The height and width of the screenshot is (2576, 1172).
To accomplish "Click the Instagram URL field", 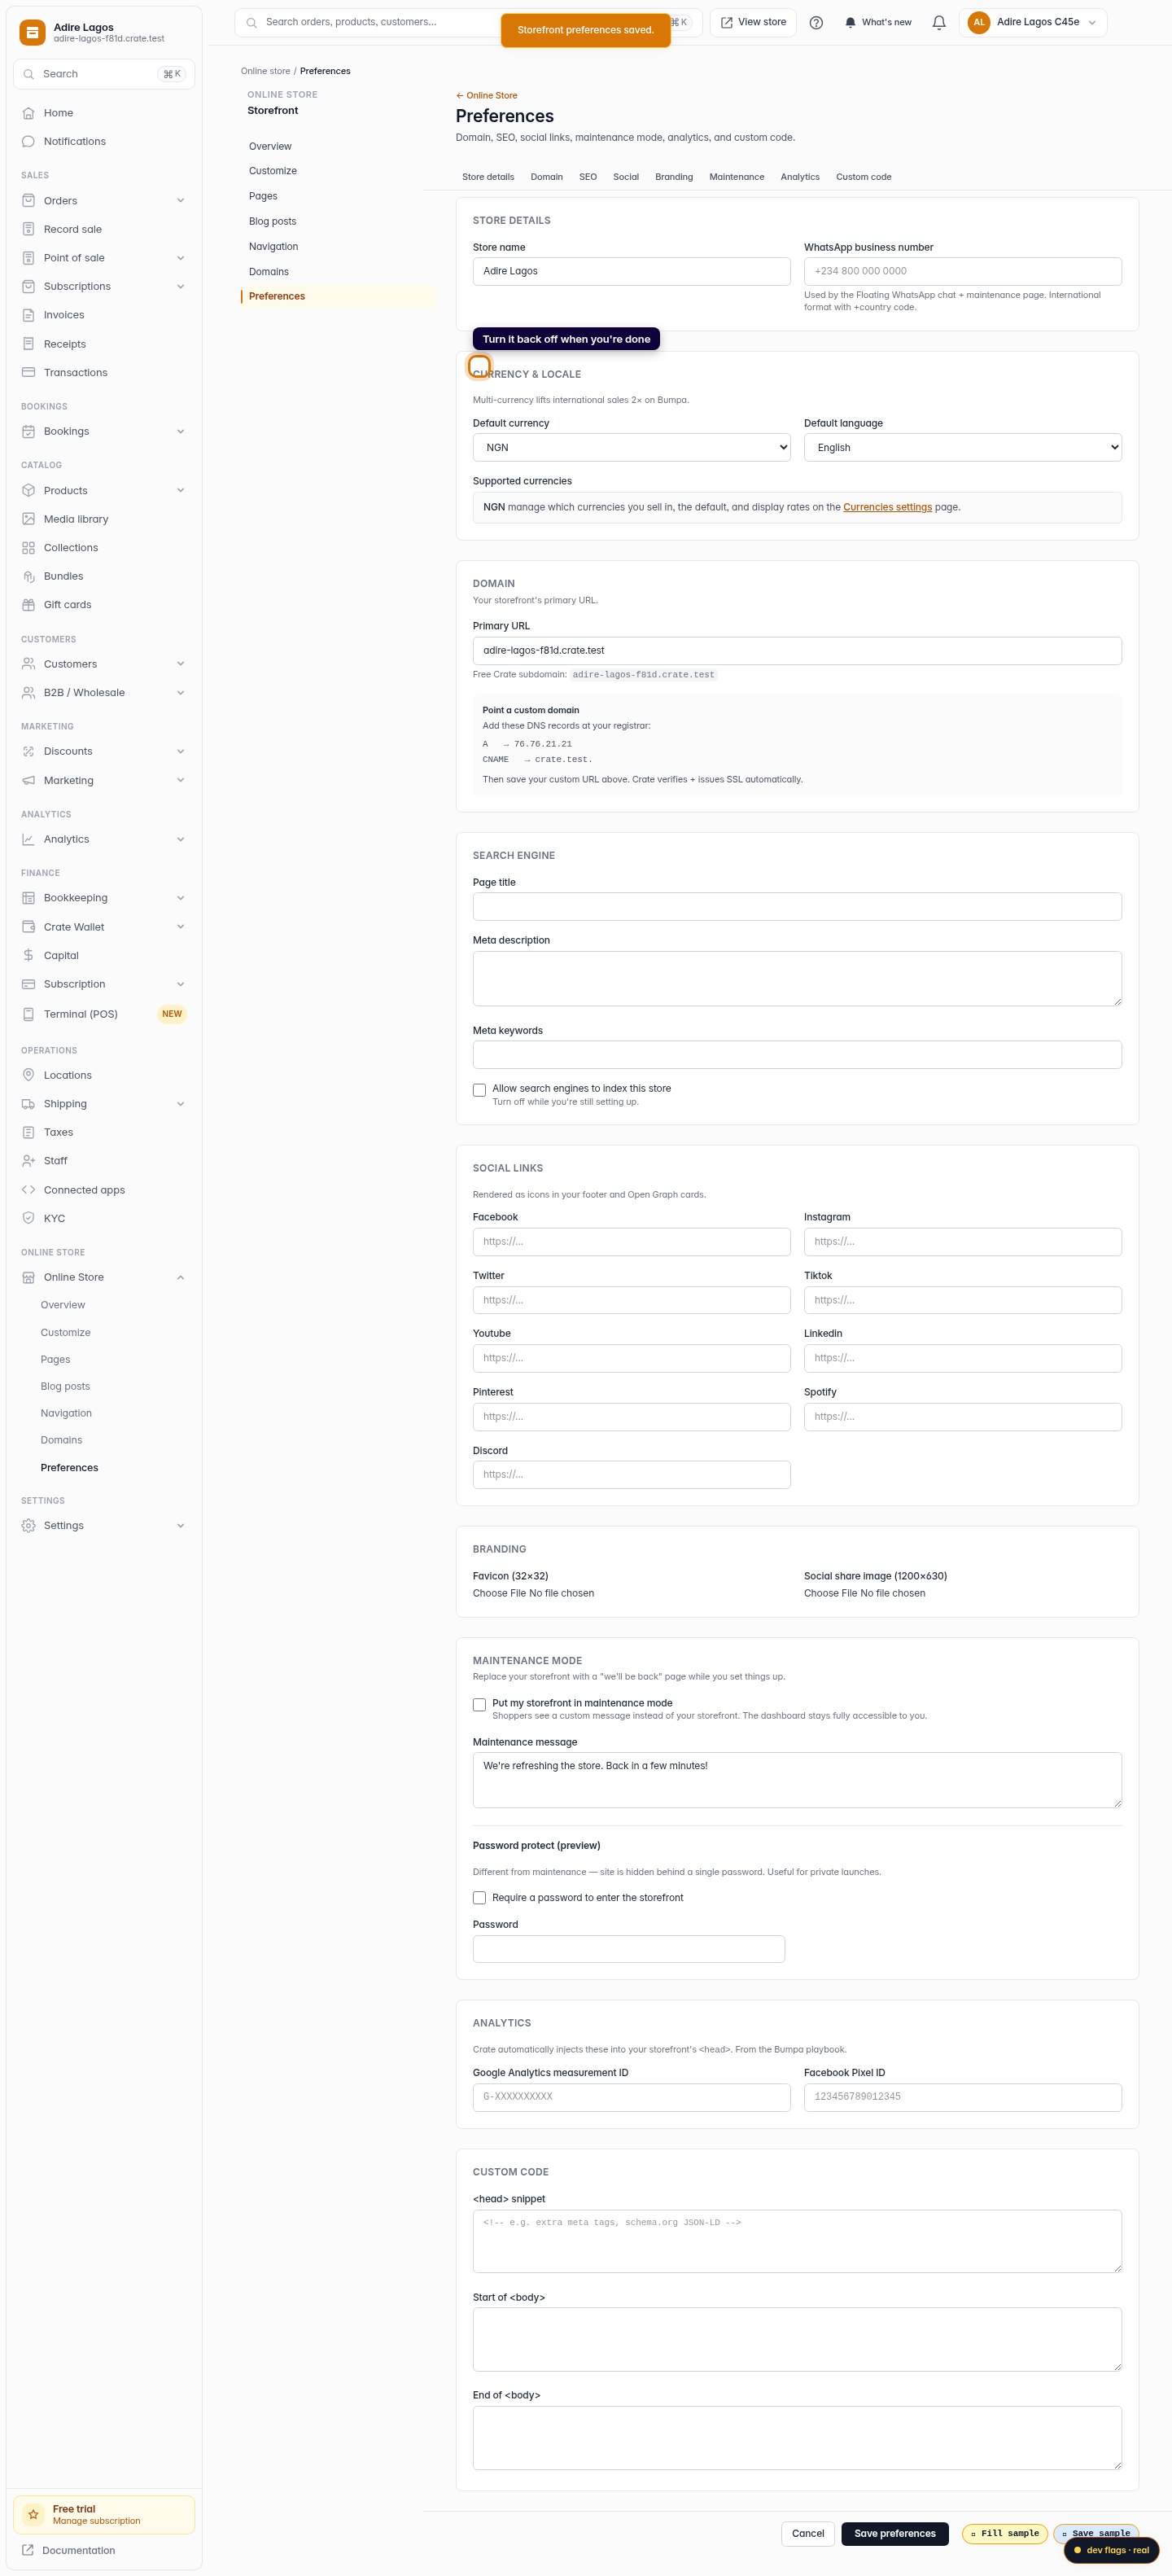I will [x=963, y=1242].
